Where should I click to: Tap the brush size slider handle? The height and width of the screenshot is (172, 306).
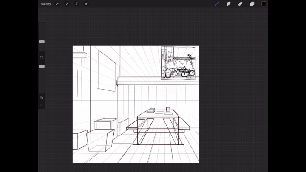[x=42, y=42]
